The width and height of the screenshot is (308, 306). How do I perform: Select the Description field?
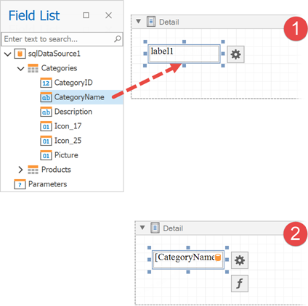point(73,112)
